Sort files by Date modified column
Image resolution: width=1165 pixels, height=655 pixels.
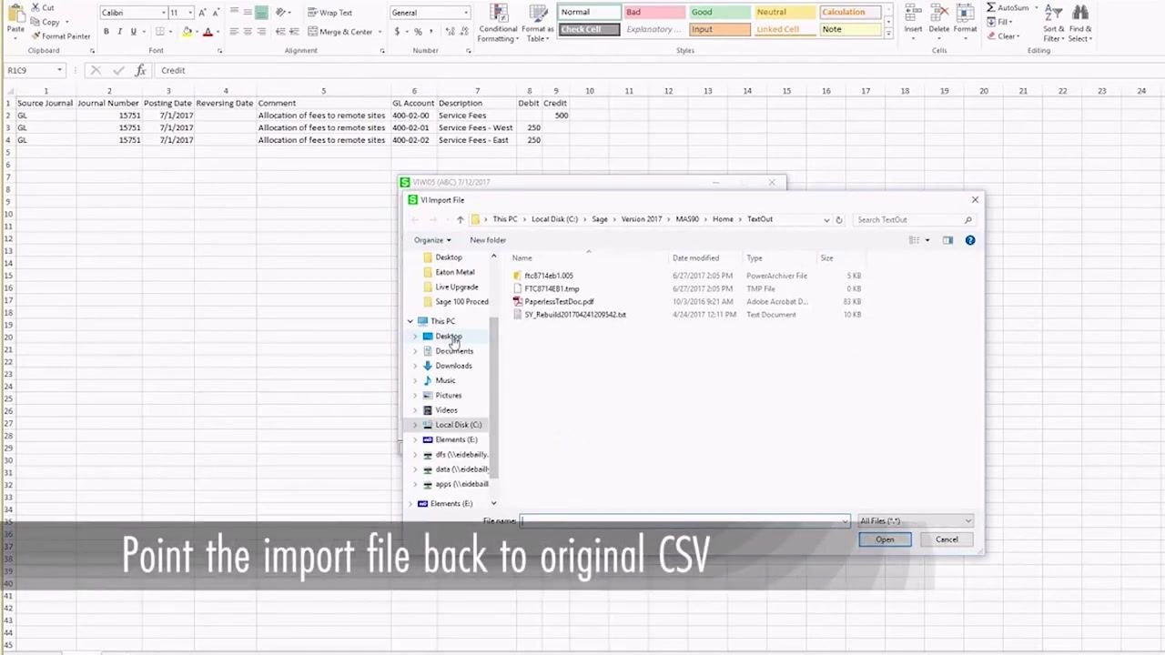point(695,258)
